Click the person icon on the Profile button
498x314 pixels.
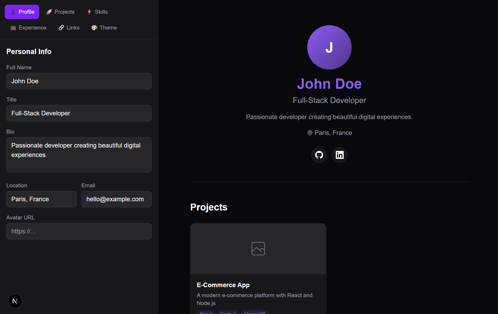pos(13,12)
